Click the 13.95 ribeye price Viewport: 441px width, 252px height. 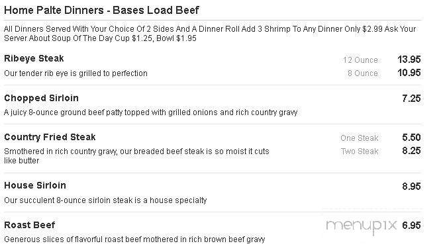pos(409,60)
